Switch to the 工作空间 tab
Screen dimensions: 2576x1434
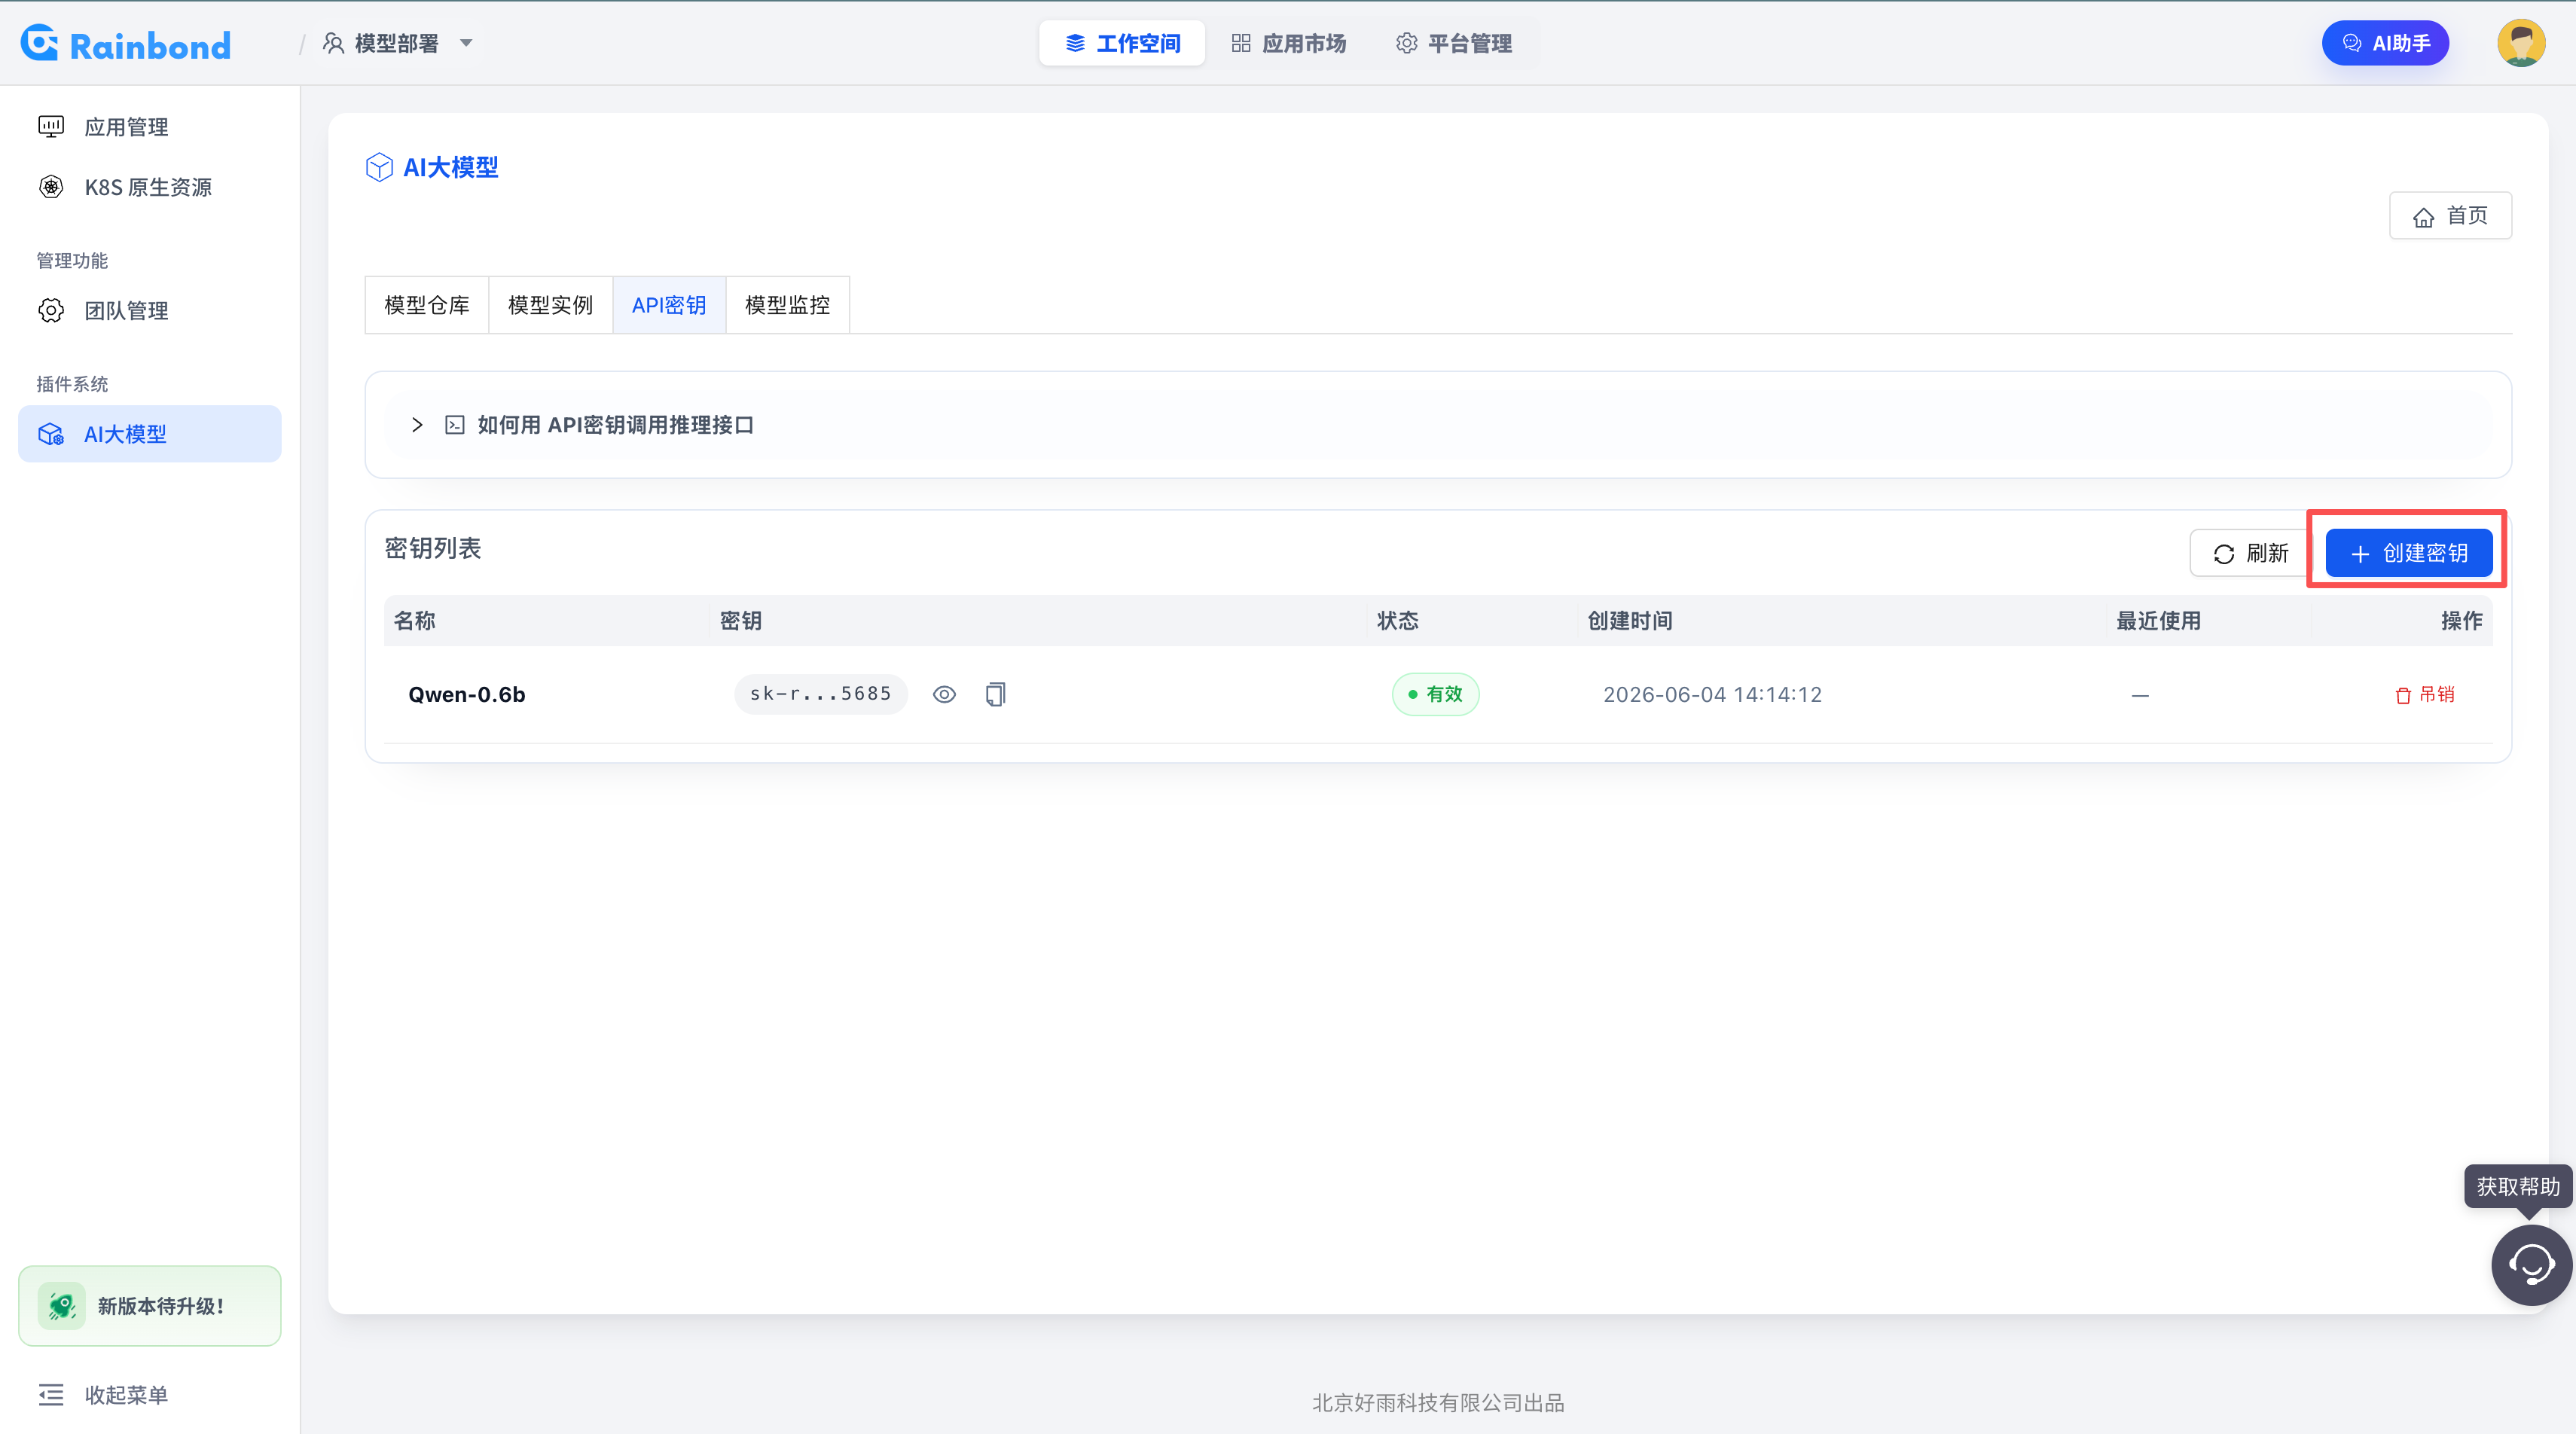click(x=1122, y=43)
